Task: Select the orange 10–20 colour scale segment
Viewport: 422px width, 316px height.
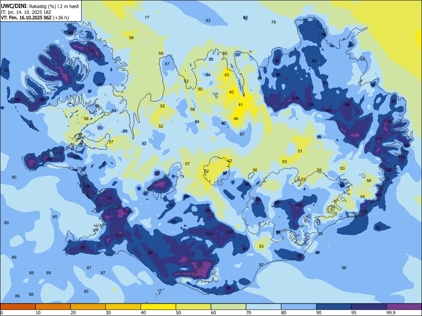Action: tap(53, 307)
